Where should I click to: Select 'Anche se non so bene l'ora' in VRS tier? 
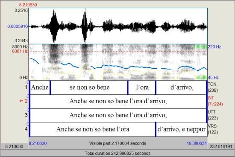point(93,129)
